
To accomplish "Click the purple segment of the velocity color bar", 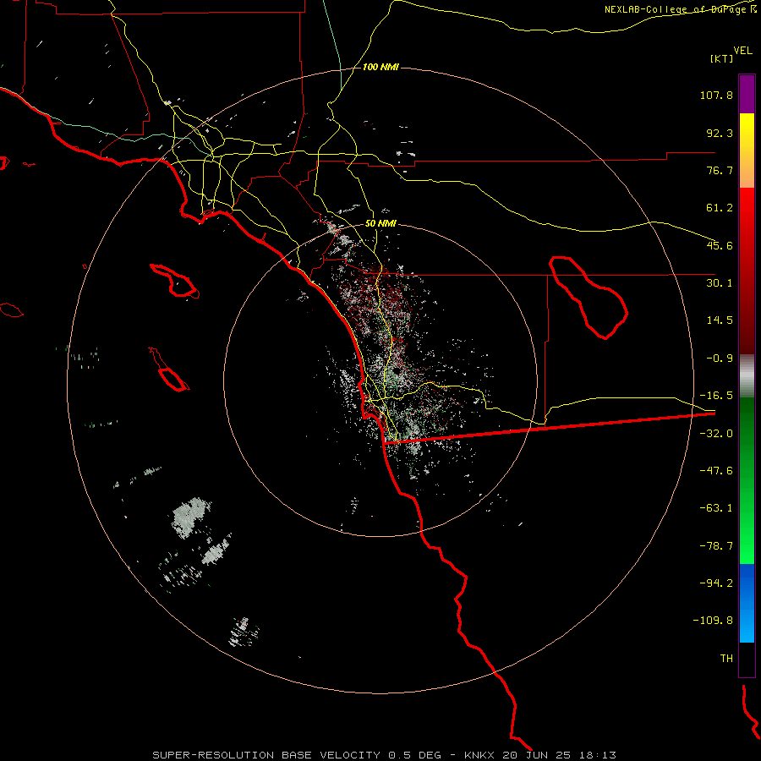I will coord(747,94).
